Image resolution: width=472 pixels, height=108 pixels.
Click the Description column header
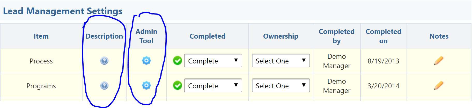104,36
